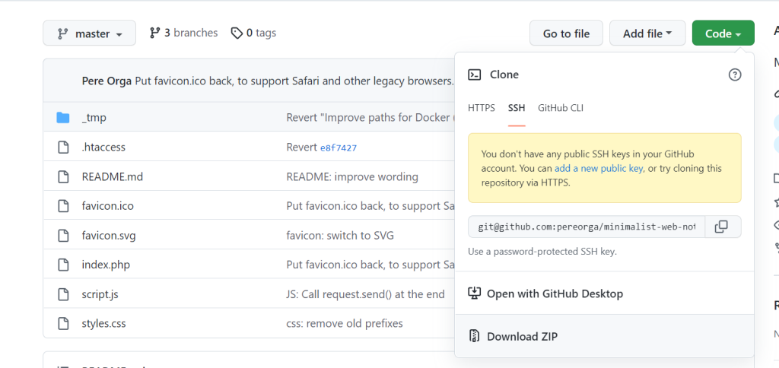
Task: Select the SSH clone tab
Action: click(x=517, y=108)
